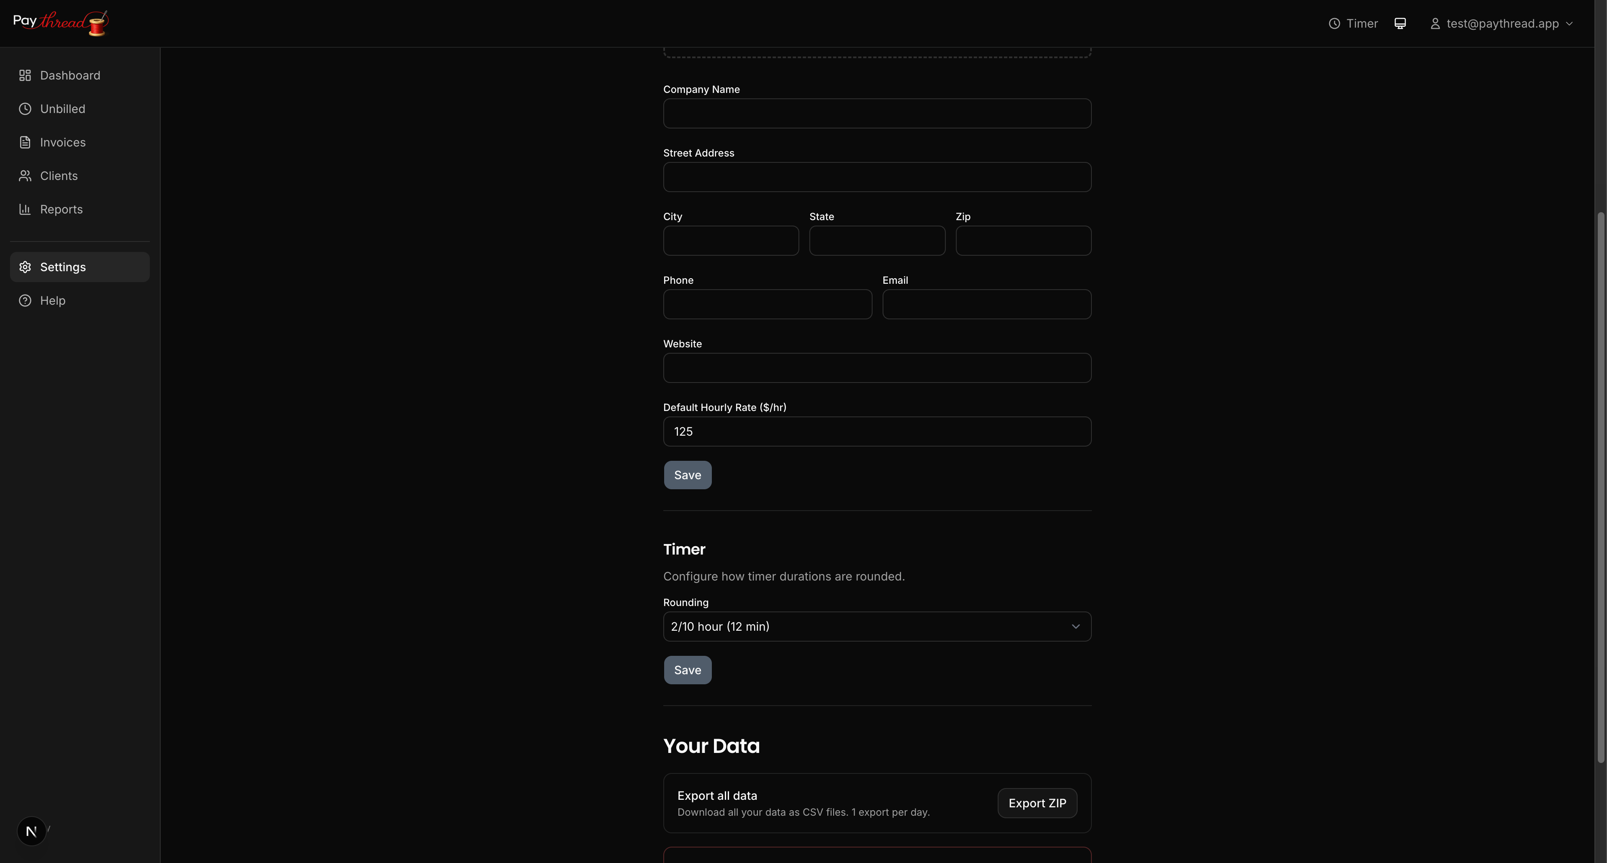The image size is (1607, 863).
Task: Click the PayThread logo
Action: click(x=60, y=23)
